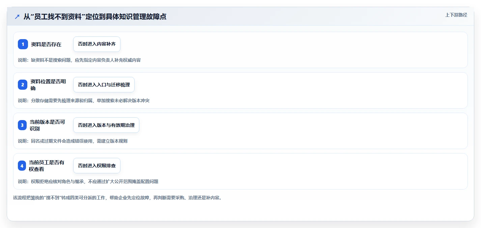Select the 当前员工是否有权查看 step label
The height and width of the screenshot is (228, 481).
click(47, 166)
